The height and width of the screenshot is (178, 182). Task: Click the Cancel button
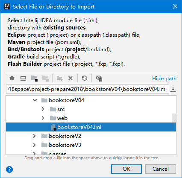[x=161, y=169]
